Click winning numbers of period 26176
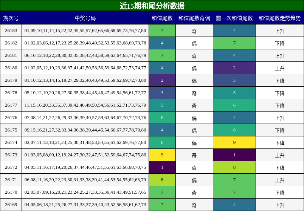 (85, 118)
